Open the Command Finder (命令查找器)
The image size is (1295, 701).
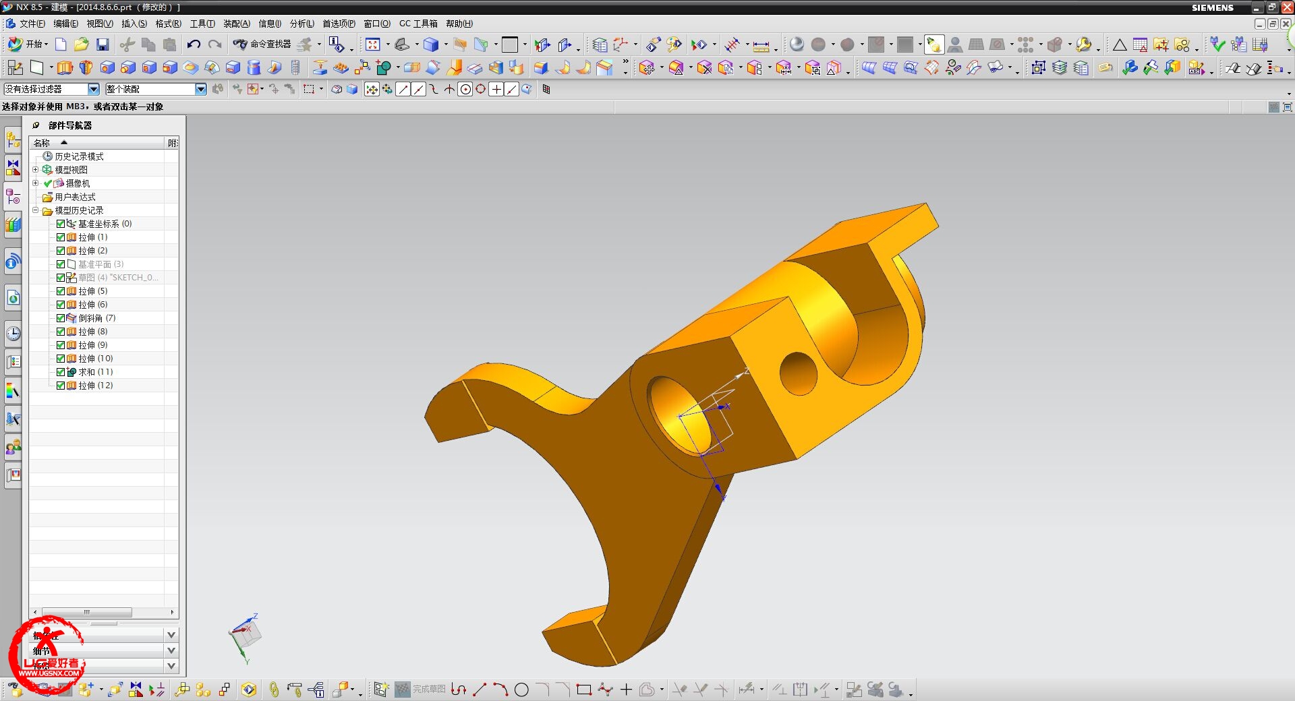(262, 44)
